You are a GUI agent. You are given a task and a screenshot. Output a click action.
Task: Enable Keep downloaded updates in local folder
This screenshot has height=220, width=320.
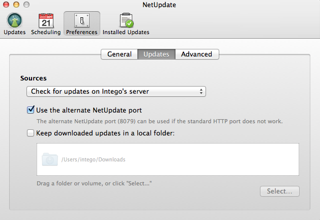31,133
